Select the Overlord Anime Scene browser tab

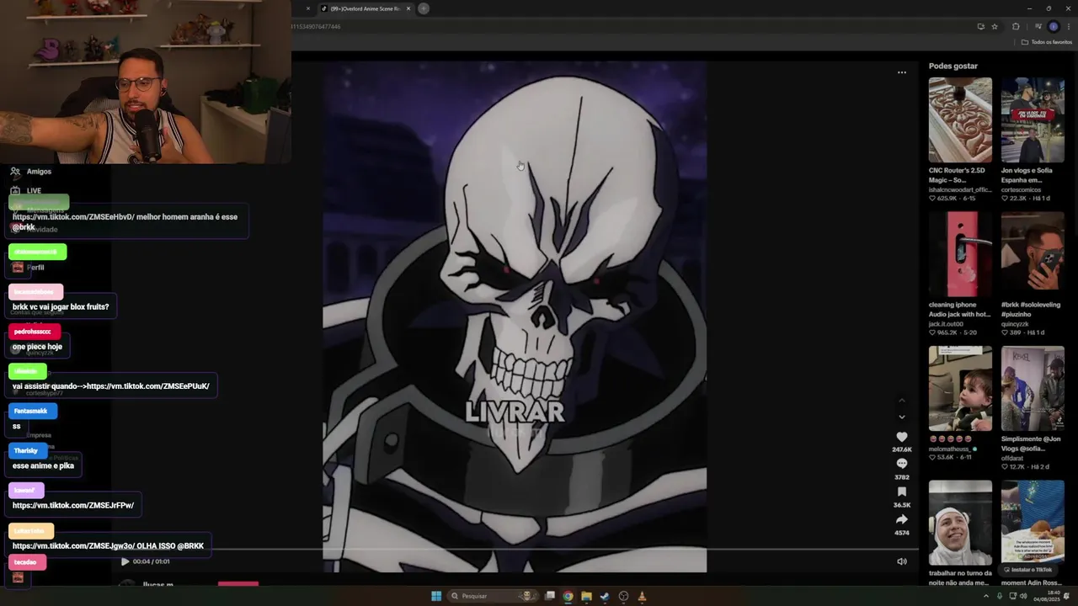[364, 8]
